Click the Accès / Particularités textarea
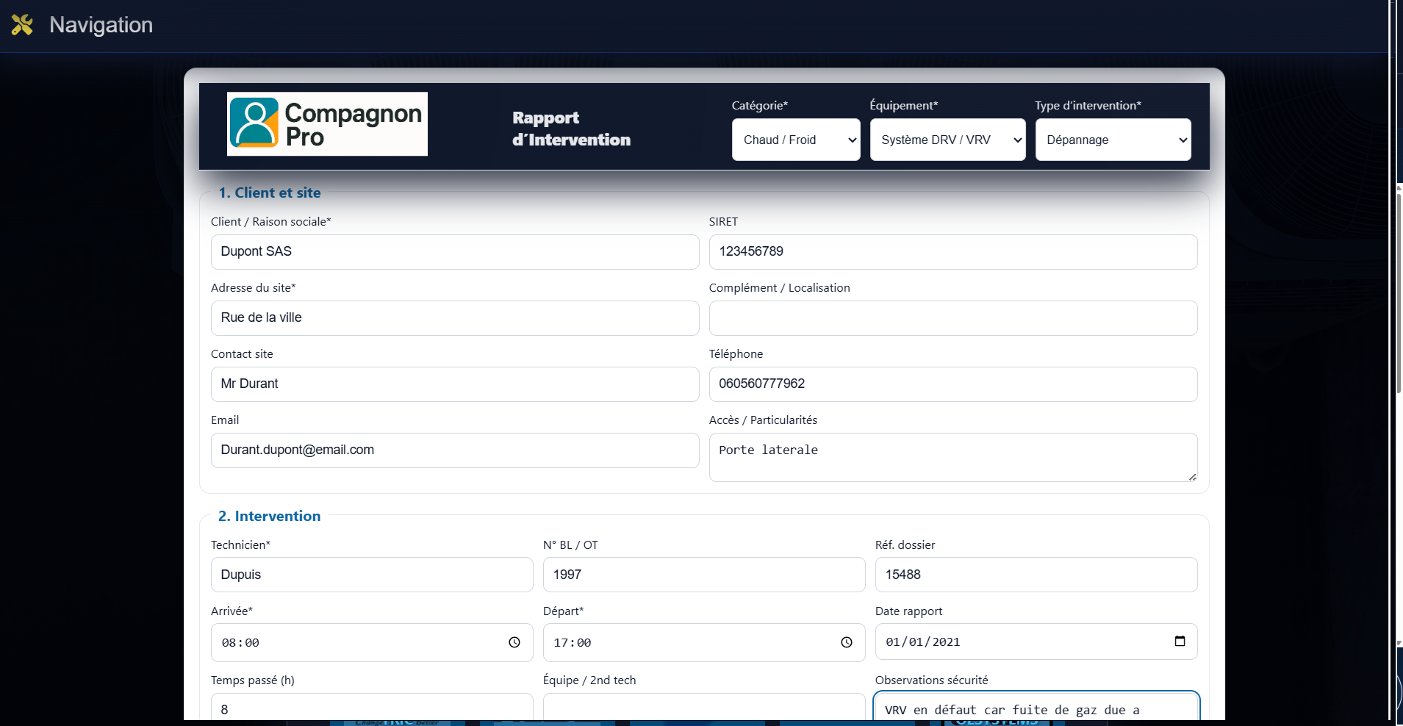 (953, 457)
